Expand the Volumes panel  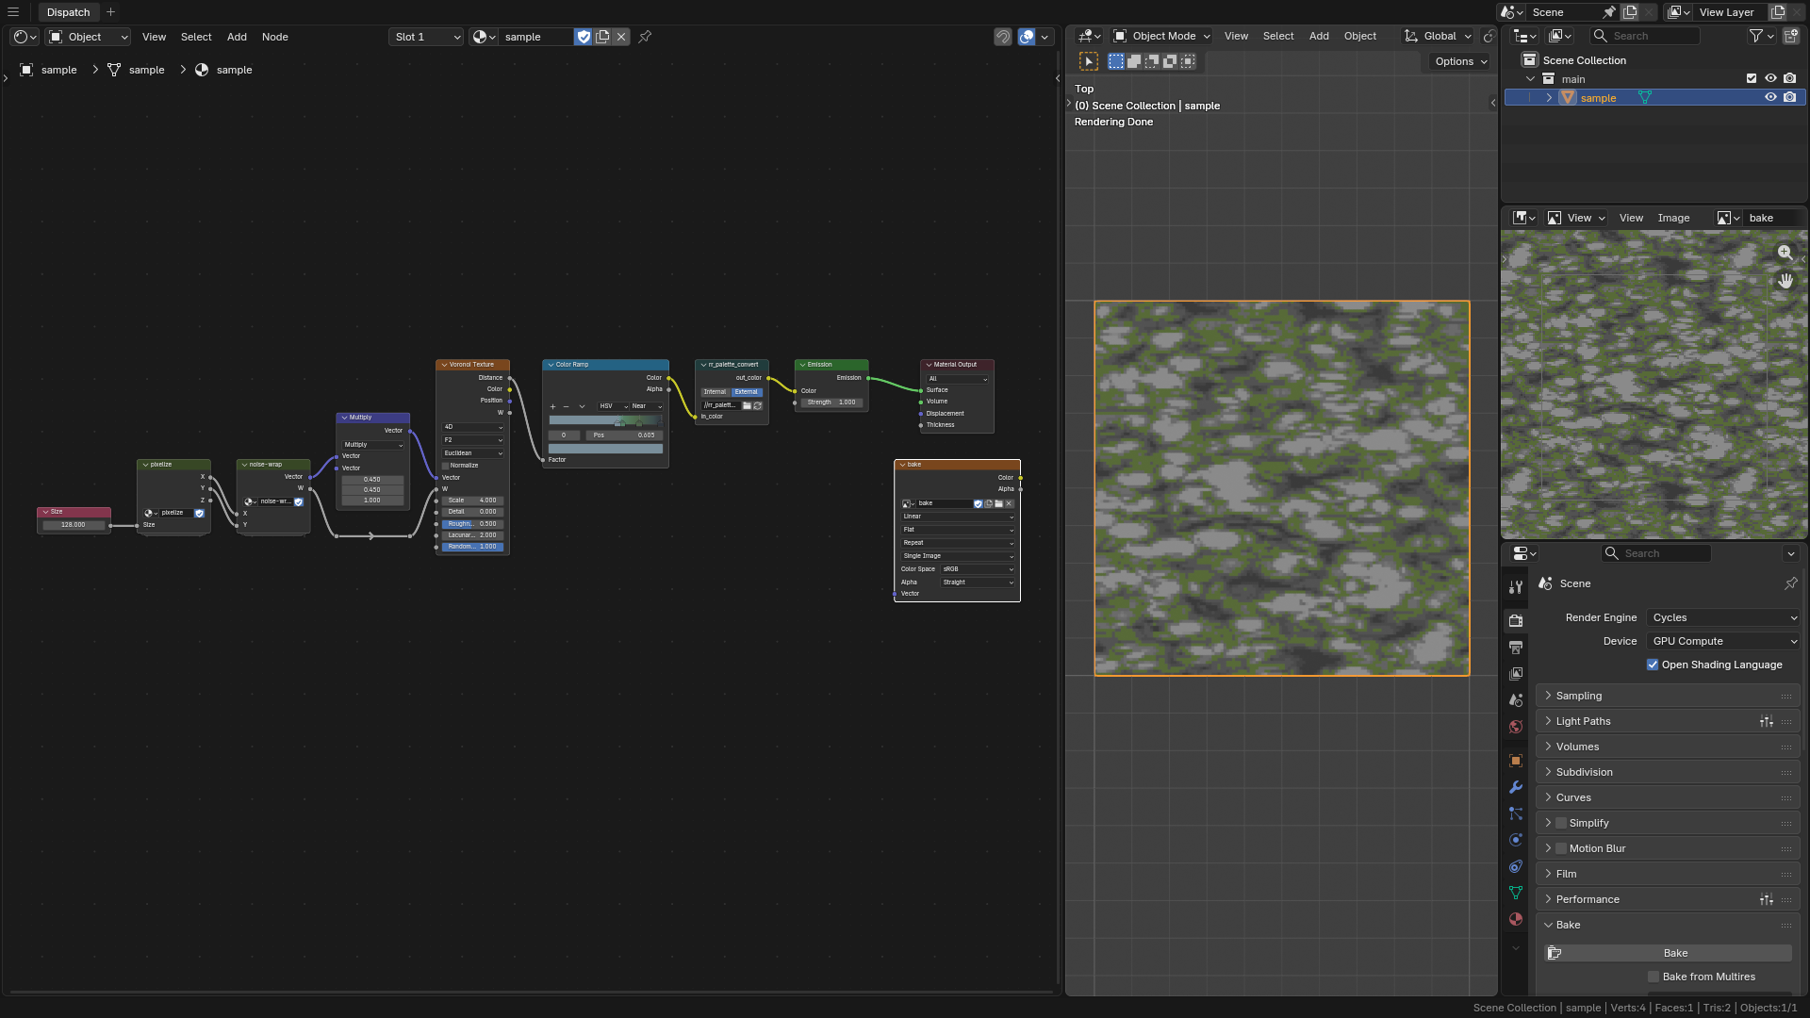(x=1668, y=747)
